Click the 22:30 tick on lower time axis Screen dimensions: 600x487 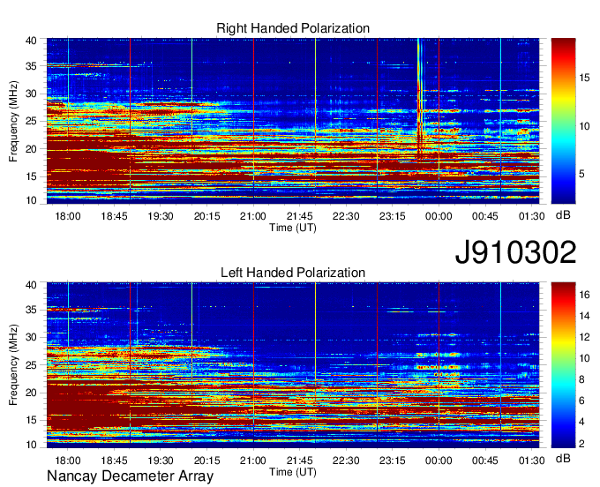(346, 461)
